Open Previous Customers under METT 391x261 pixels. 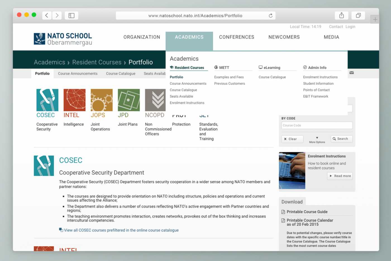point(230,84)
